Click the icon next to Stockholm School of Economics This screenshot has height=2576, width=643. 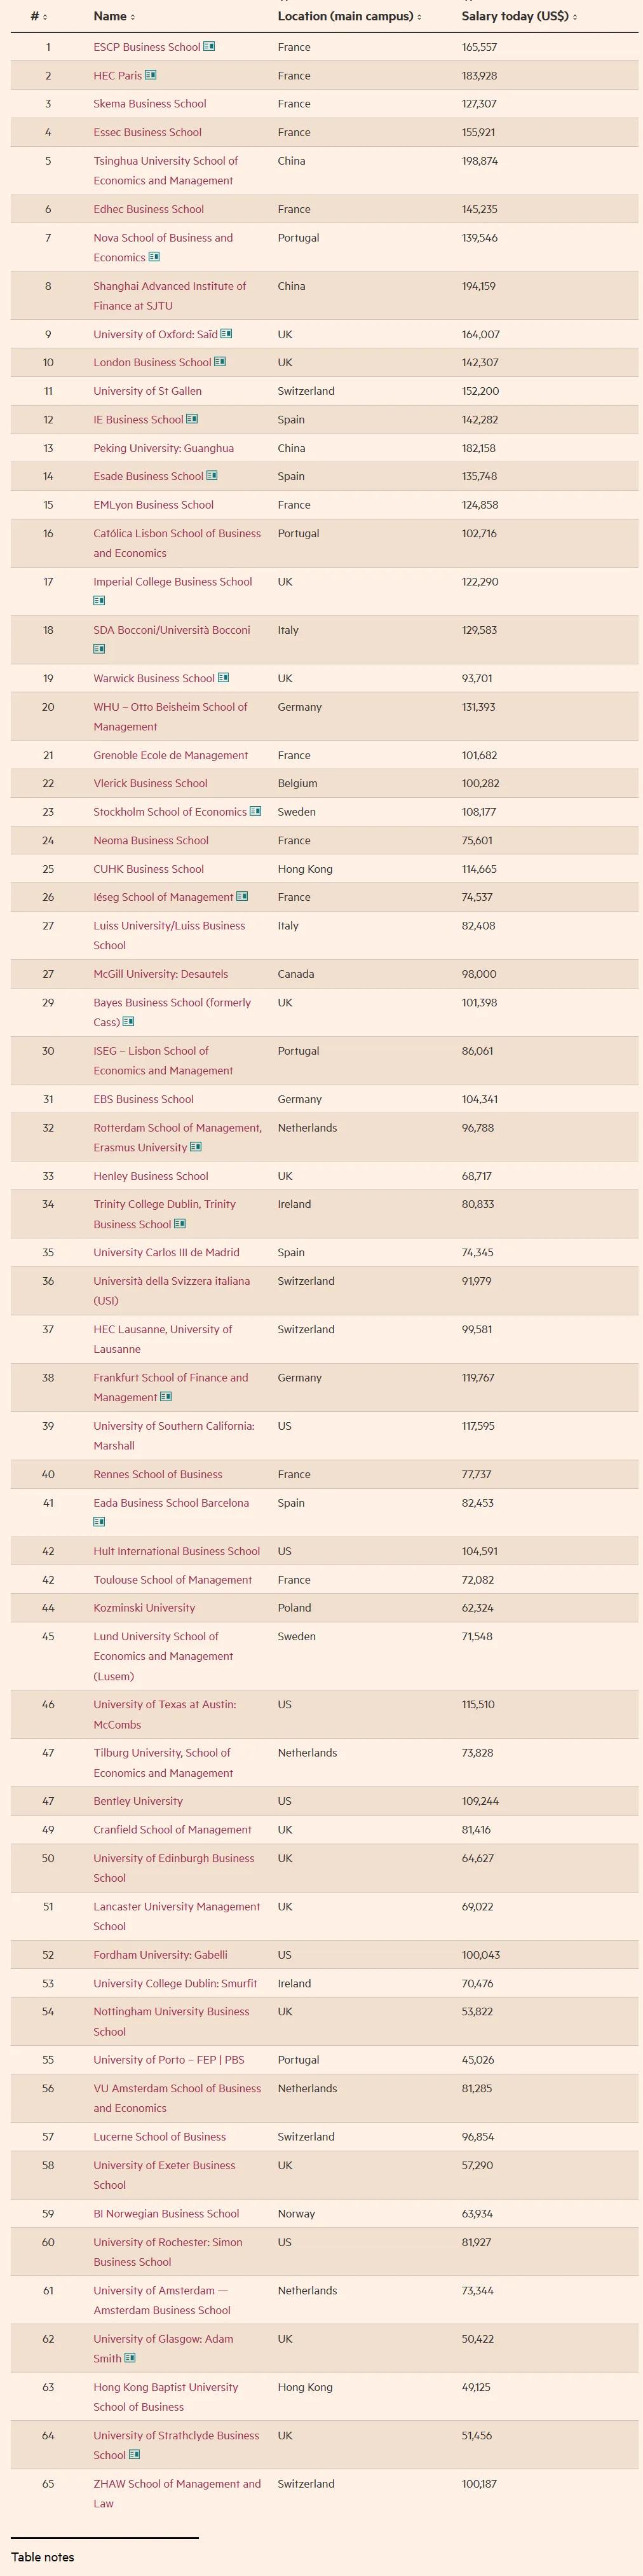click(255, 811)
